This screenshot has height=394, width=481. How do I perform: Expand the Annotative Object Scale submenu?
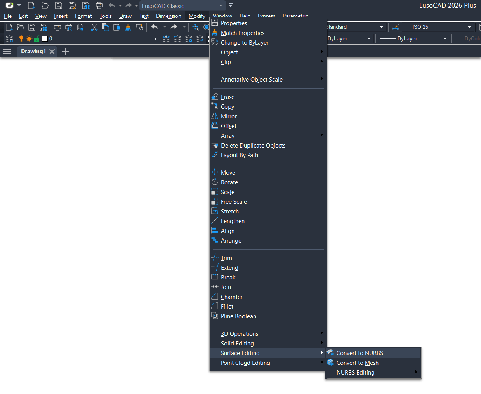click(x=268, y=80)
